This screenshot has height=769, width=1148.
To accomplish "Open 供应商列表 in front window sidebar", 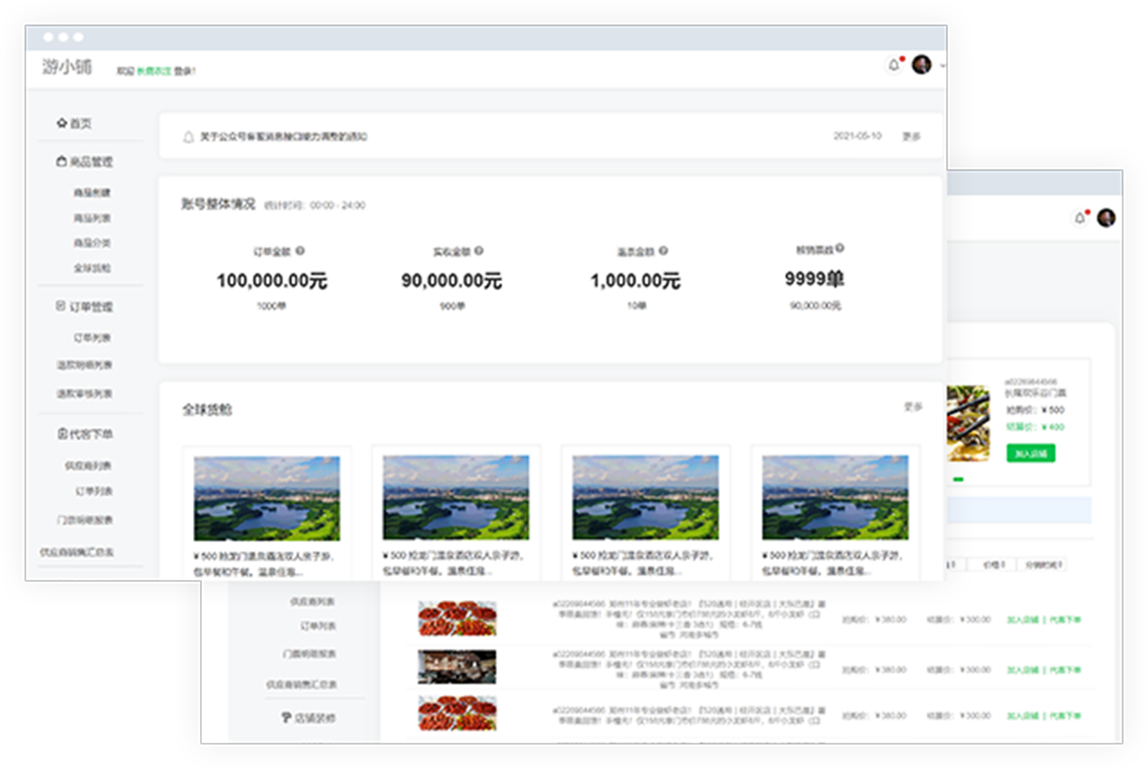I will (x=89, y=466).
